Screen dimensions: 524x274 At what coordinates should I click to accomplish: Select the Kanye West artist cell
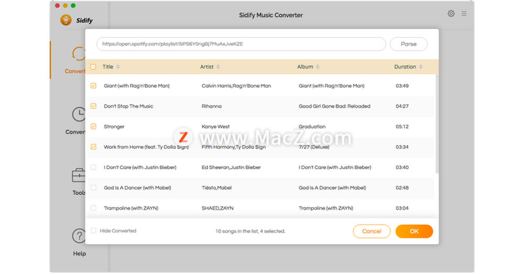coord(215,127)
